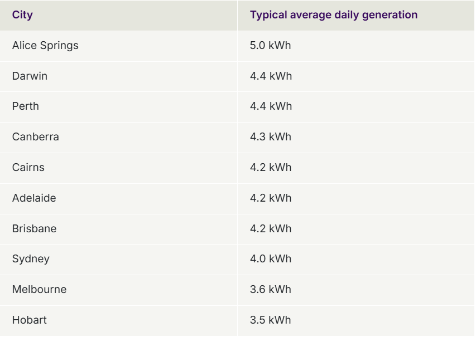This screenshot has height=337, width=476.
Task: Click Perth's 4.4 kWh generation value
Action: coord(271,106)
